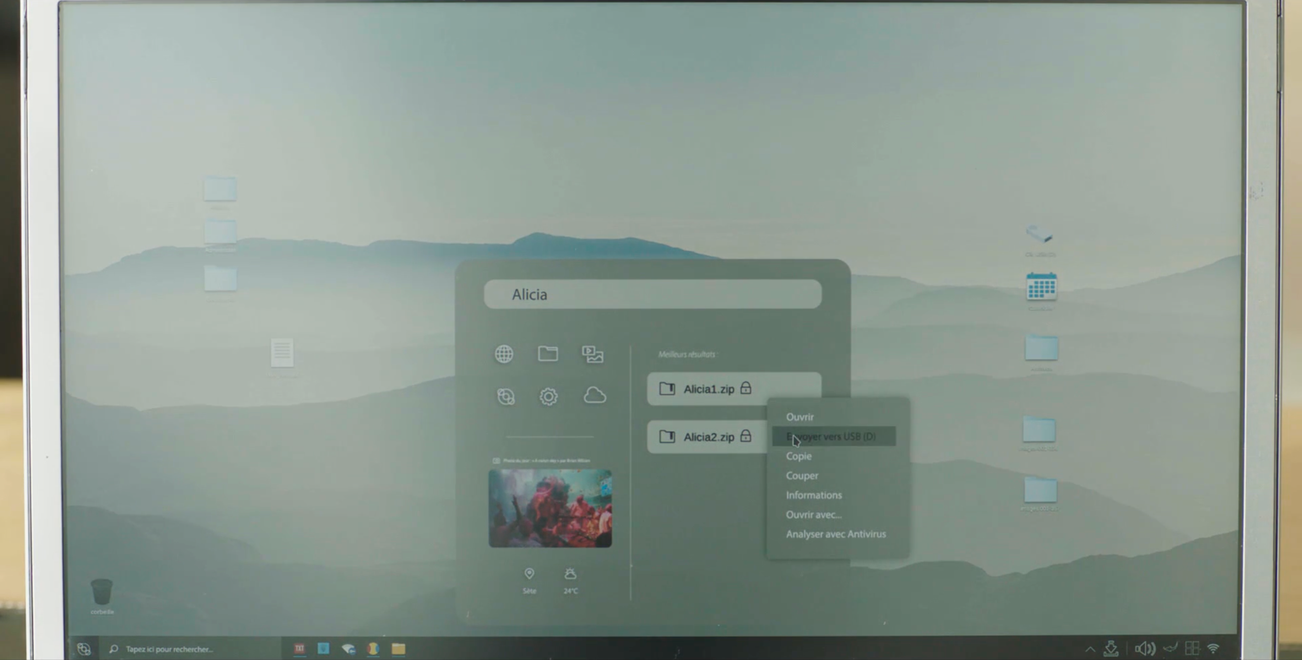
Task: Open the photo of the day thumbnail
Action: pos(550,508)
